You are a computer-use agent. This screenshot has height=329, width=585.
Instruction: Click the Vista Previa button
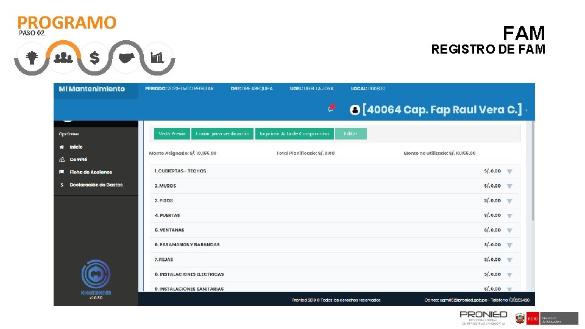pos(172,133)
